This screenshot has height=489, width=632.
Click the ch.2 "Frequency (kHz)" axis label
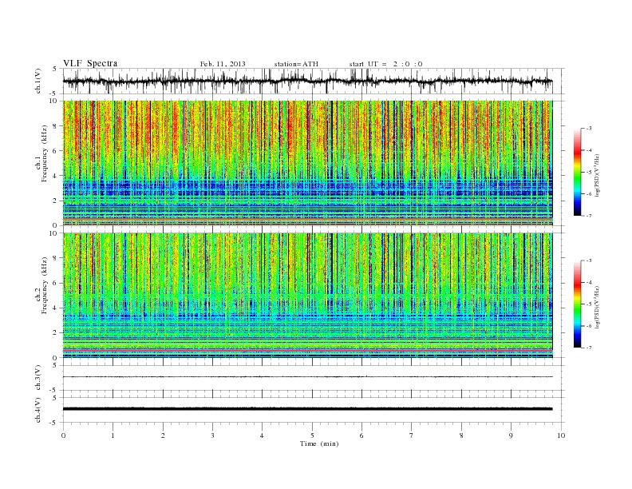tap(45, 284)
